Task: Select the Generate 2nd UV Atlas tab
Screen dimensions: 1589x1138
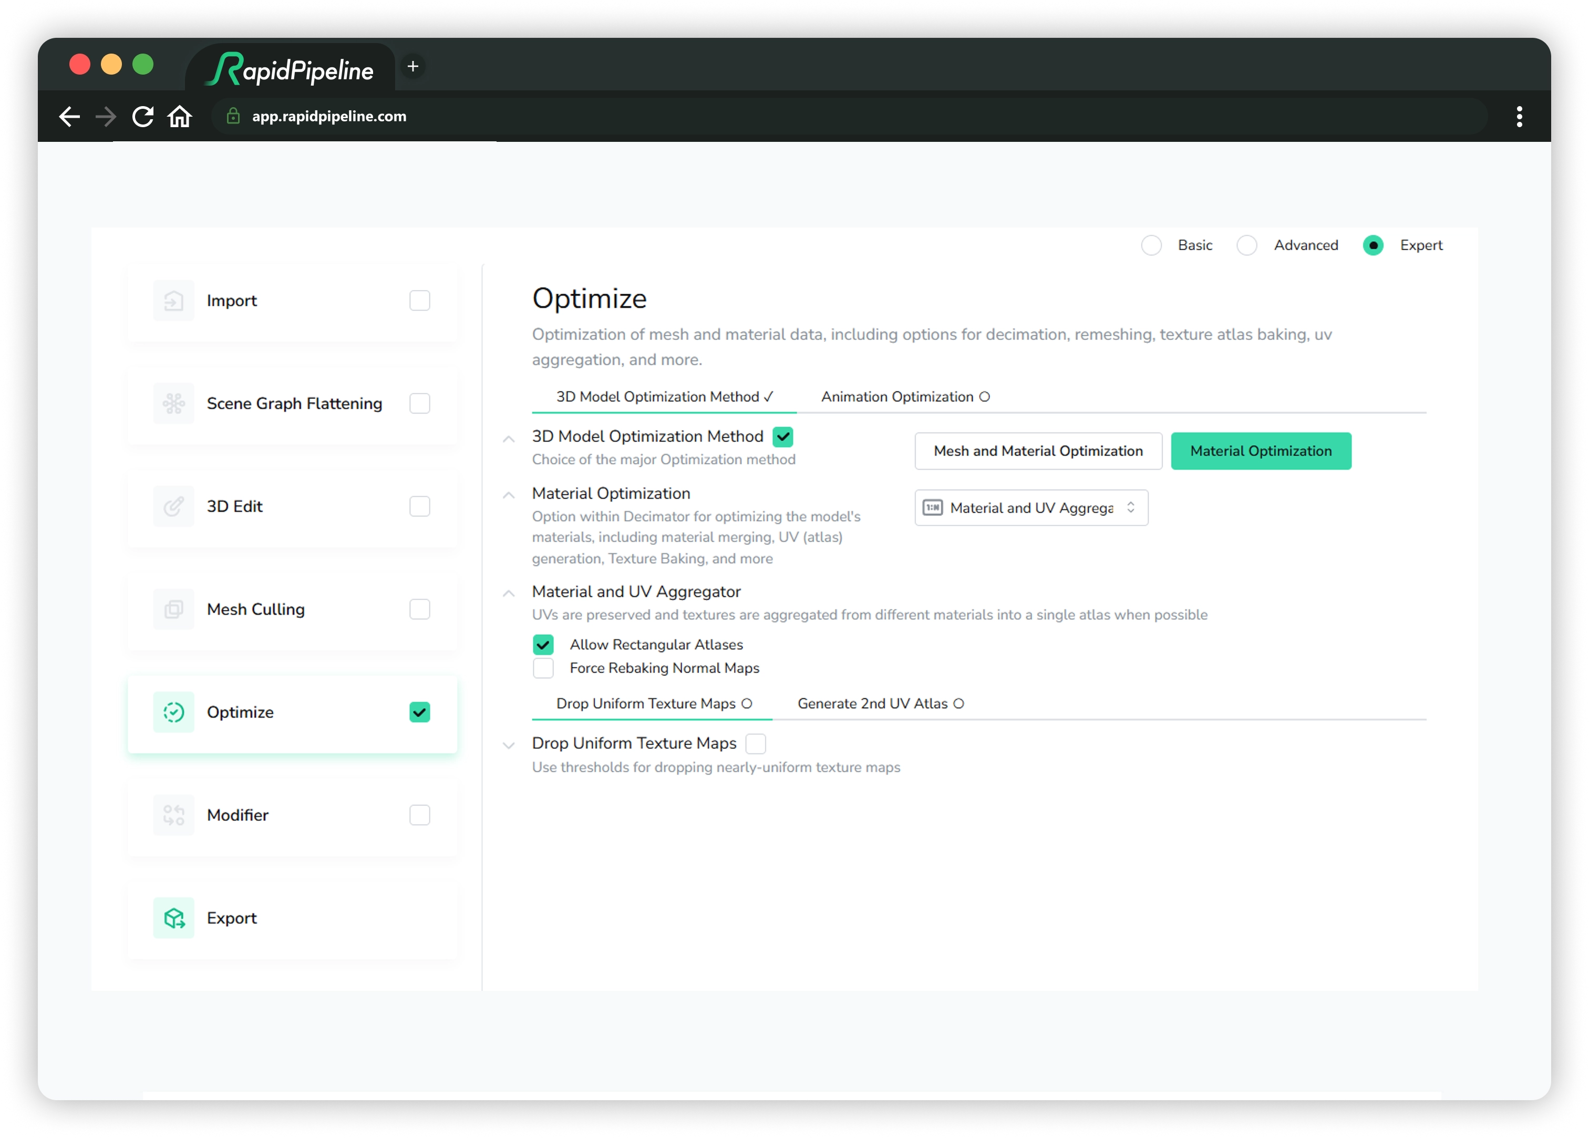Action: point(880,704)
